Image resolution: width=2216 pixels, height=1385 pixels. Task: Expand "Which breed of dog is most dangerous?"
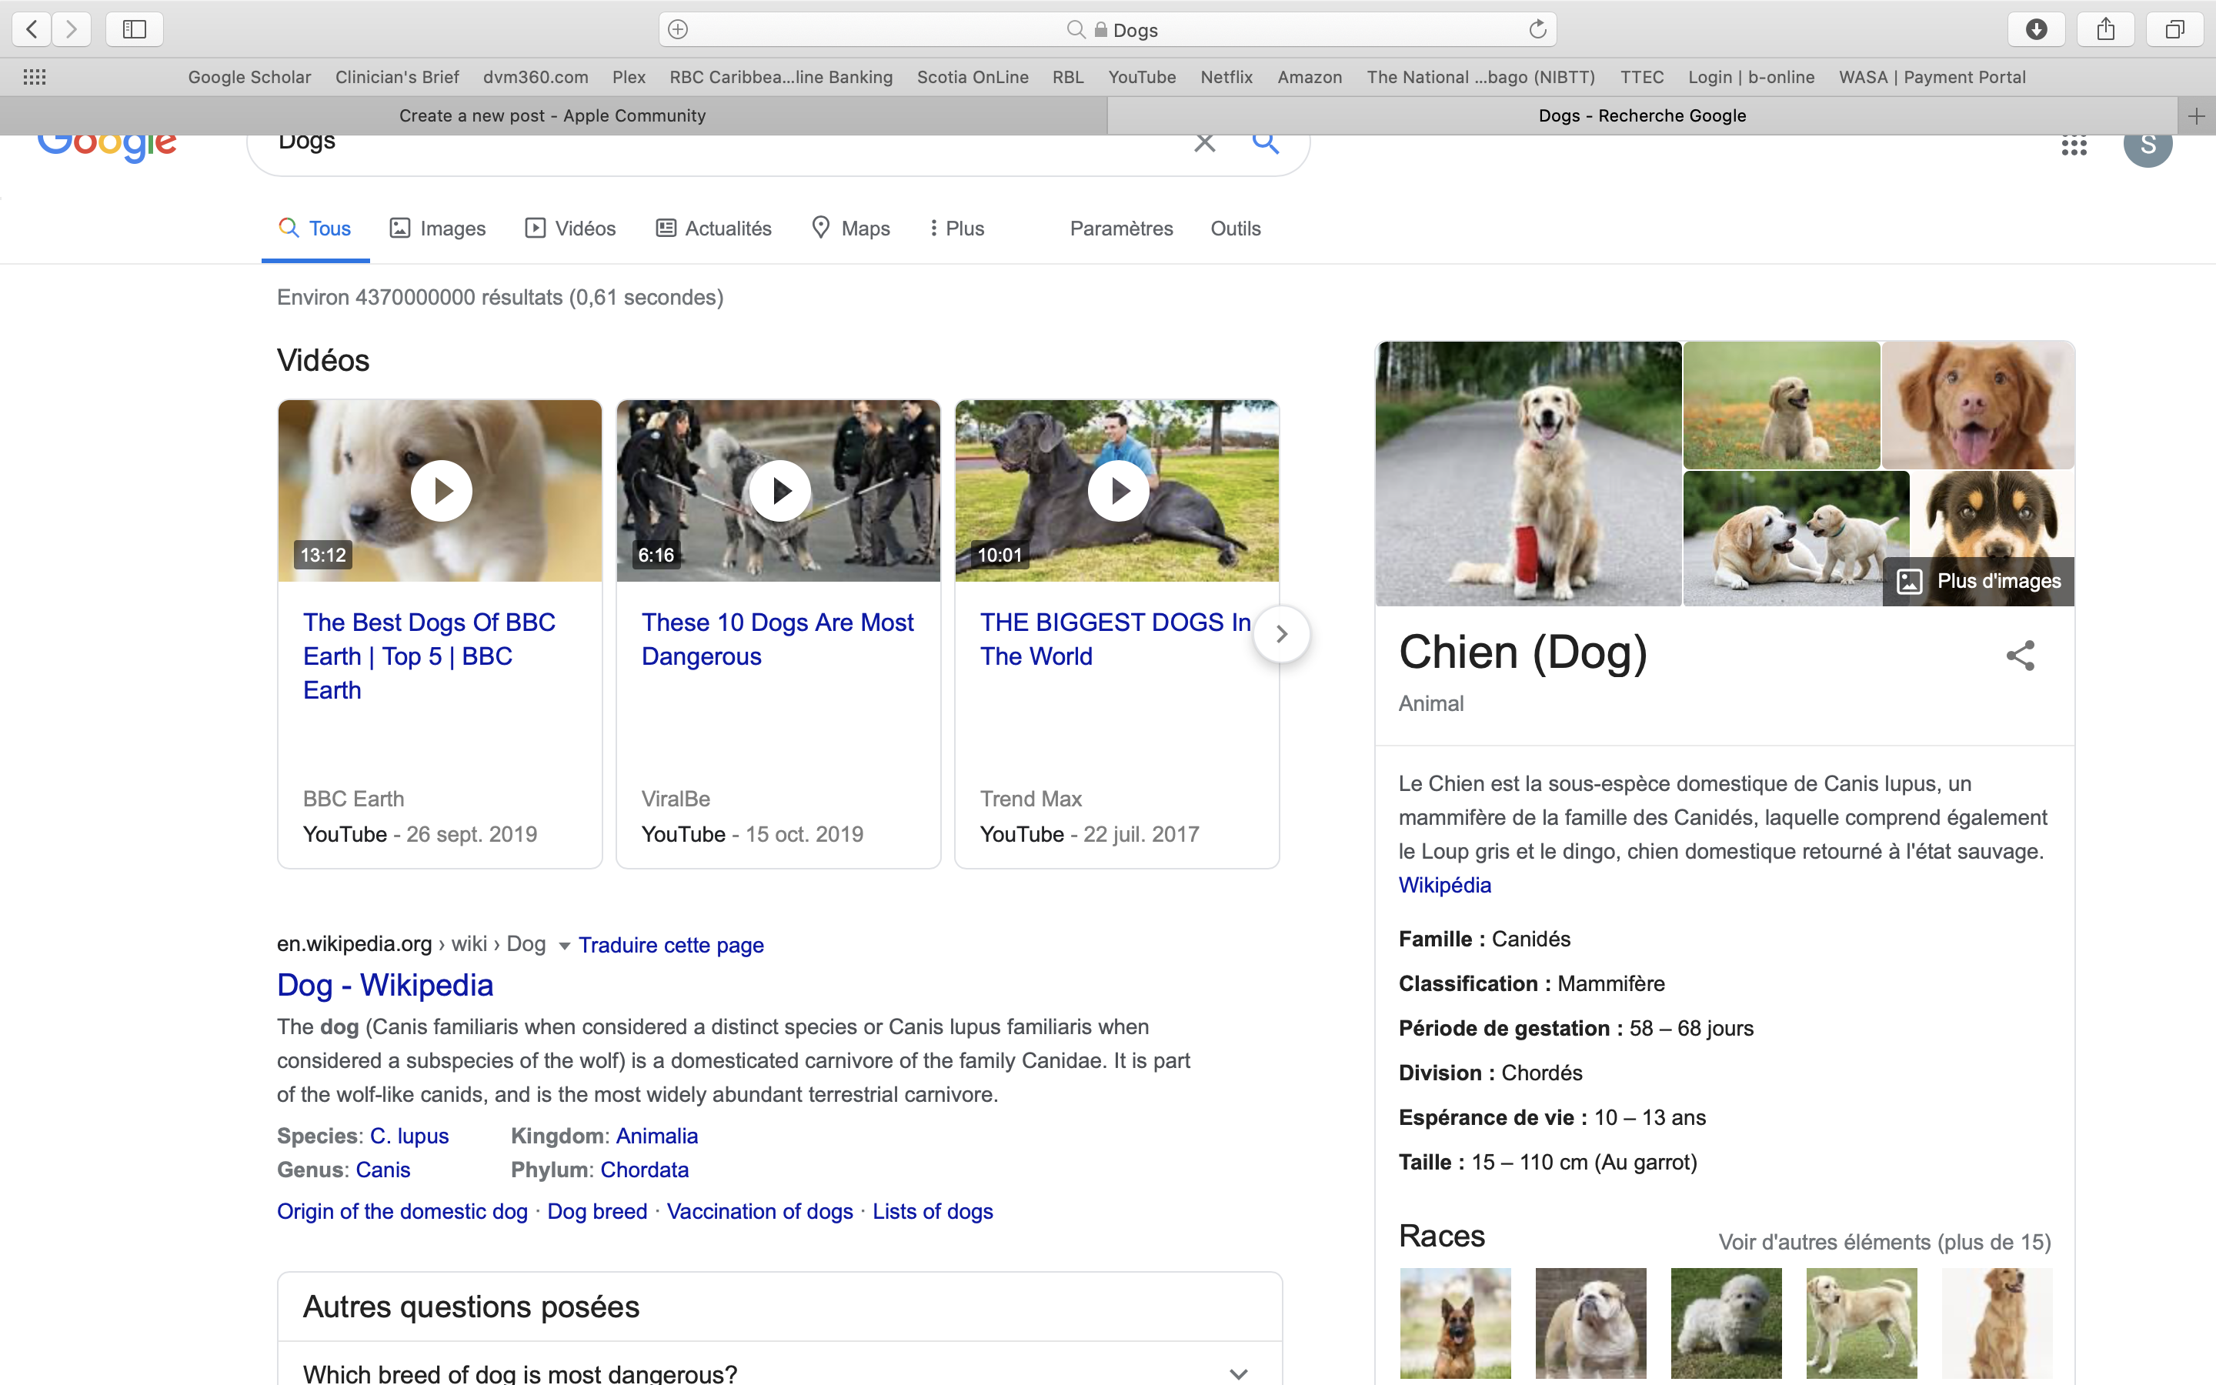coord(1238,1373)
